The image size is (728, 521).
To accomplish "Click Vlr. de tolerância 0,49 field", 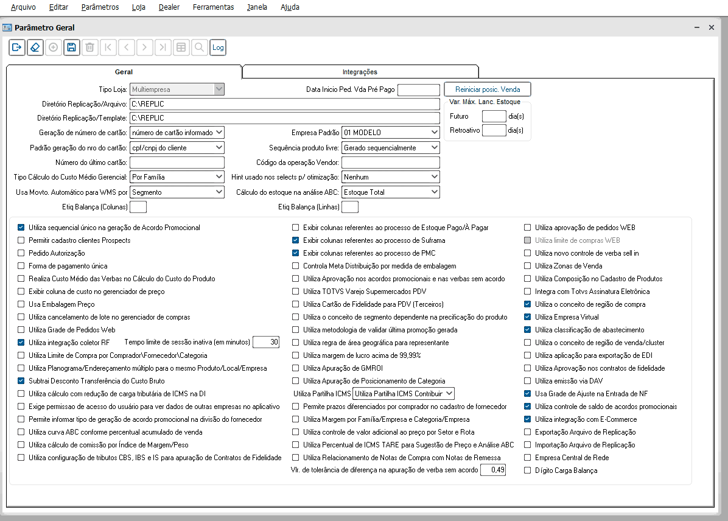I will pos(492,470).
